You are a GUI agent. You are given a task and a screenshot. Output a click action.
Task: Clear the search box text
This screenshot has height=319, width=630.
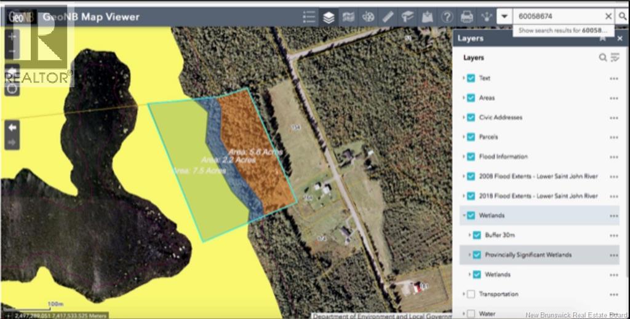point(608,17)
